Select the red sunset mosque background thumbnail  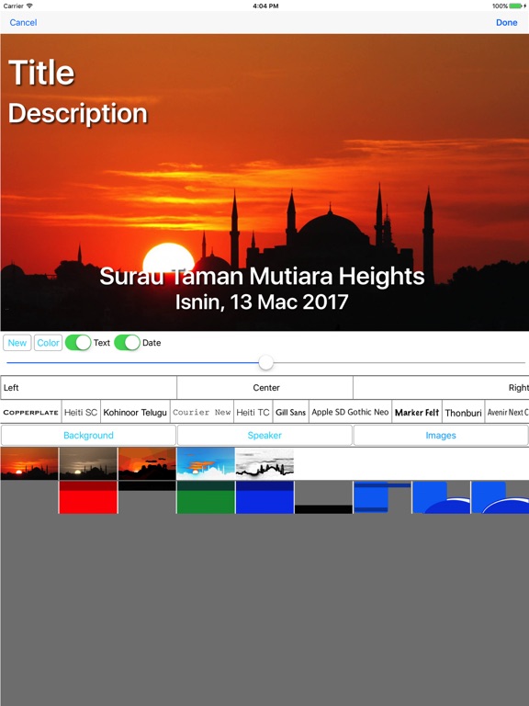tap(29, 463)
